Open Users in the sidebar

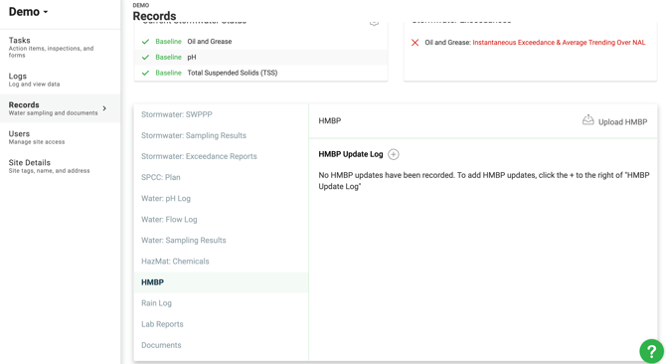(x=61, y=137)
